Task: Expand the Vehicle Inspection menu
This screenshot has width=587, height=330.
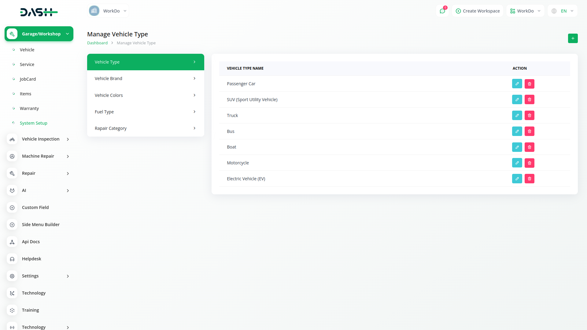Action: coord(41,139)
